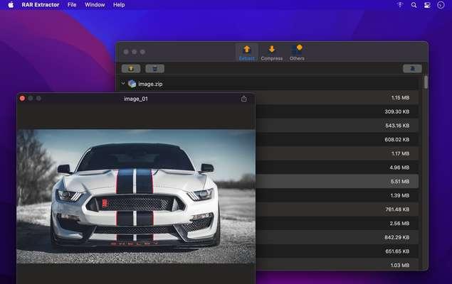The image size is (452, 284).
Task: Open Control Center in the menu bar
Action: (x=427, y=5)
